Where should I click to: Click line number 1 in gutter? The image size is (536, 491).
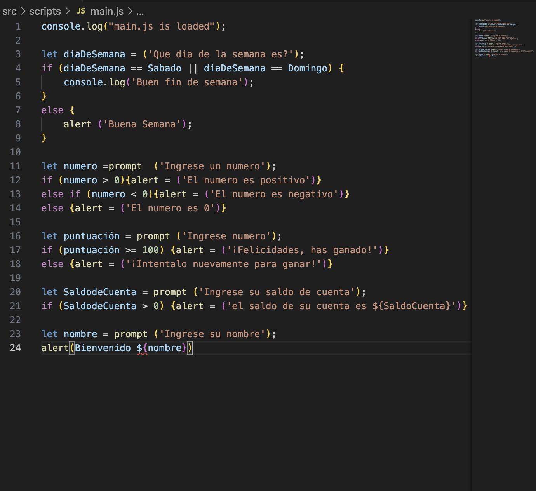[x=18, y=26]
